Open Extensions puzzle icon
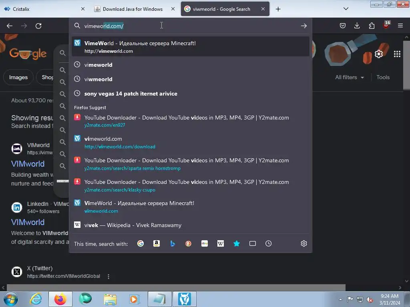The height and width of the screenshot is (307, 410). (372, 26)
